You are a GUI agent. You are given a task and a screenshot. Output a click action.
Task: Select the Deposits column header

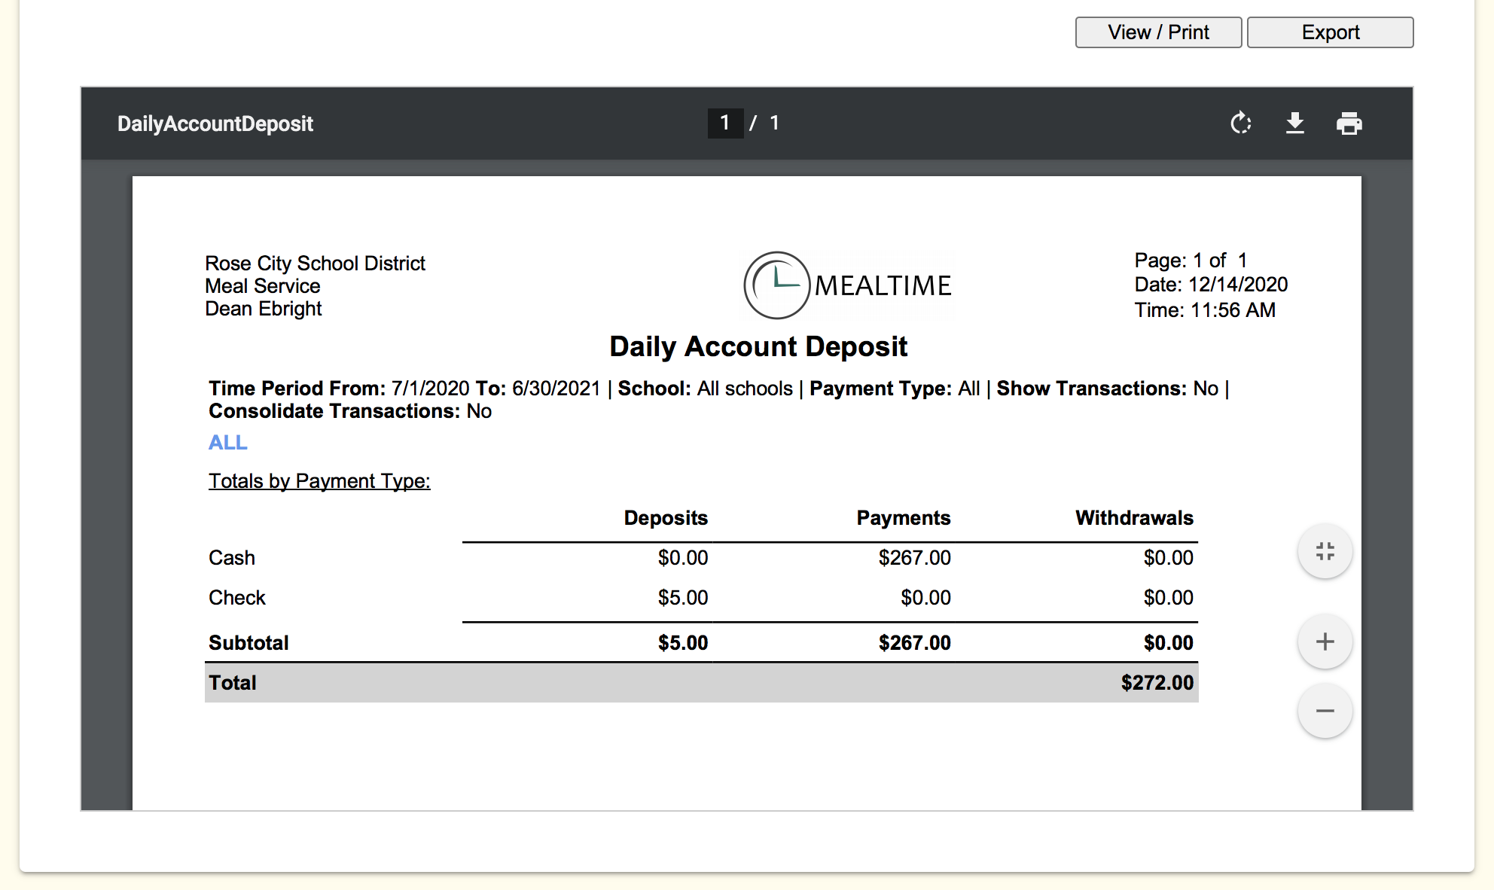click(666, 518)
